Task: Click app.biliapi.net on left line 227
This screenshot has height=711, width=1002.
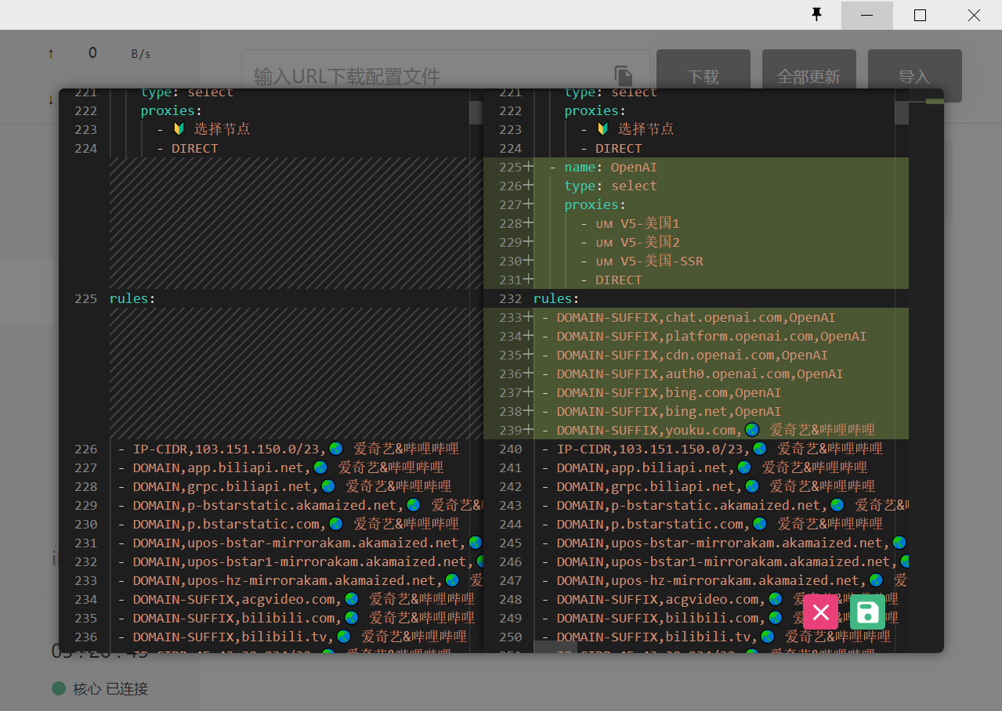Action: [x=245, y=467]
